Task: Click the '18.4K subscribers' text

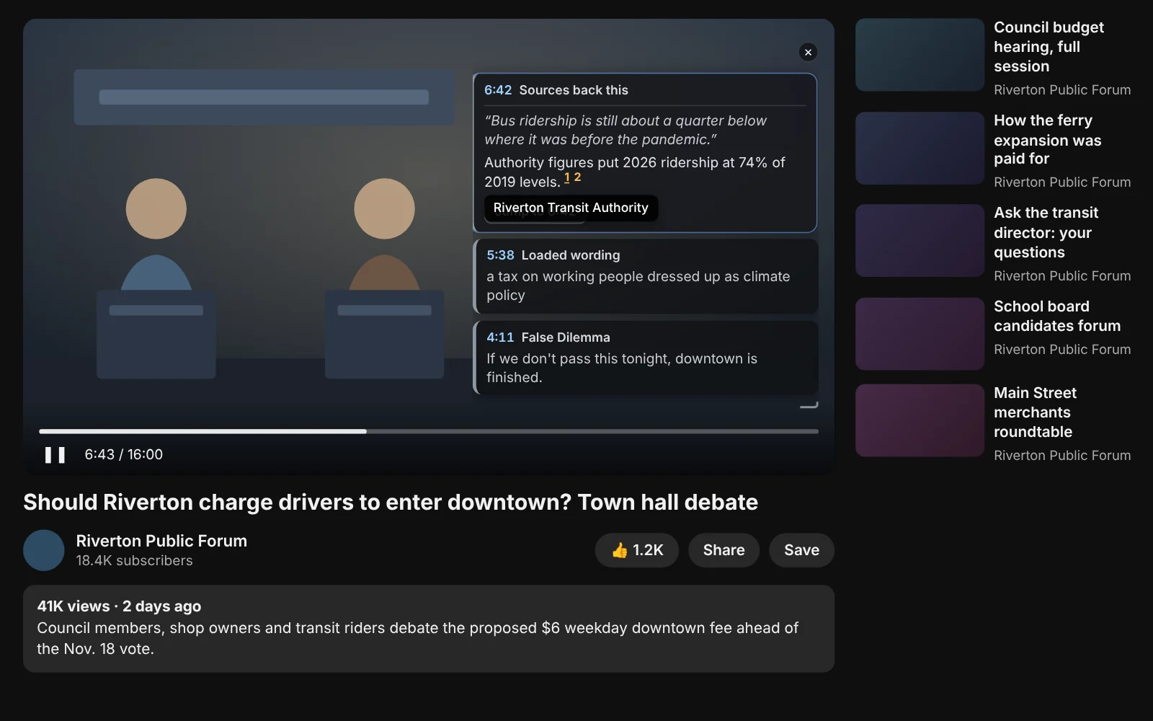Action: point(135,561)
